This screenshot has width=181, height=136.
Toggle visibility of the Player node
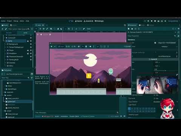coord(31,50)
